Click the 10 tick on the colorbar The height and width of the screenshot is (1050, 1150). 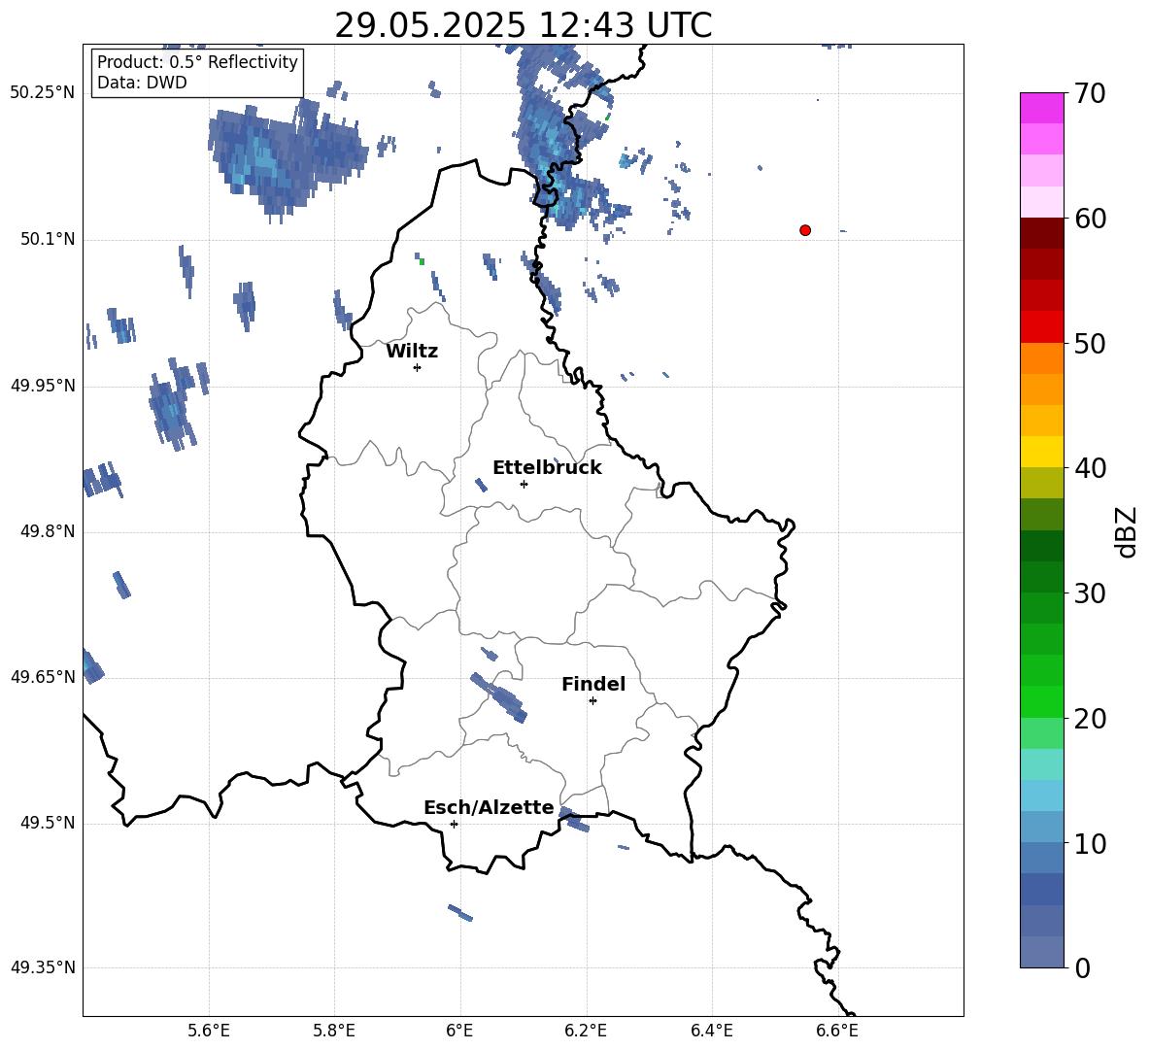coord(1090,843)
